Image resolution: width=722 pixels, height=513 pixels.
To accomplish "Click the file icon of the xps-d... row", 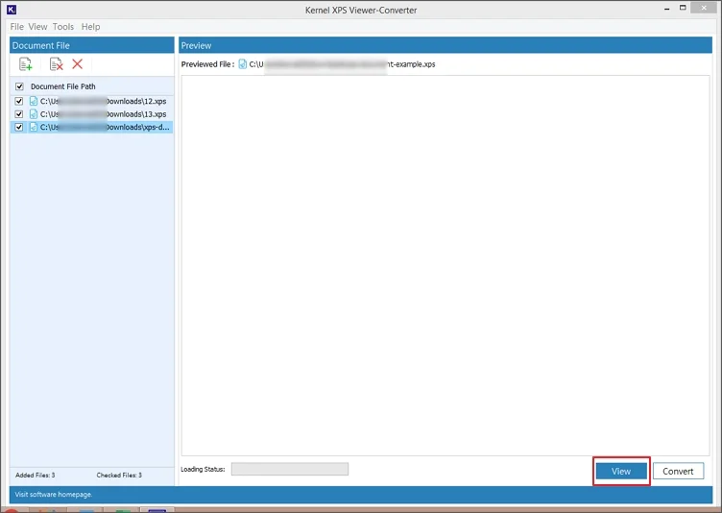I will coord(34,127).
